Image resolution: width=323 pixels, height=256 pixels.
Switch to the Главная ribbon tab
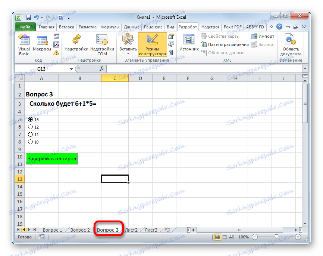click(47, 27)
